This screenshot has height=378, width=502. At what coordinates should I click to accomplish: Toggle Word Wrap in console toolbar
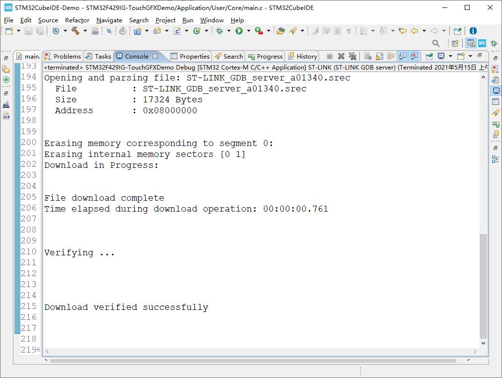click(x=391, y=56)
